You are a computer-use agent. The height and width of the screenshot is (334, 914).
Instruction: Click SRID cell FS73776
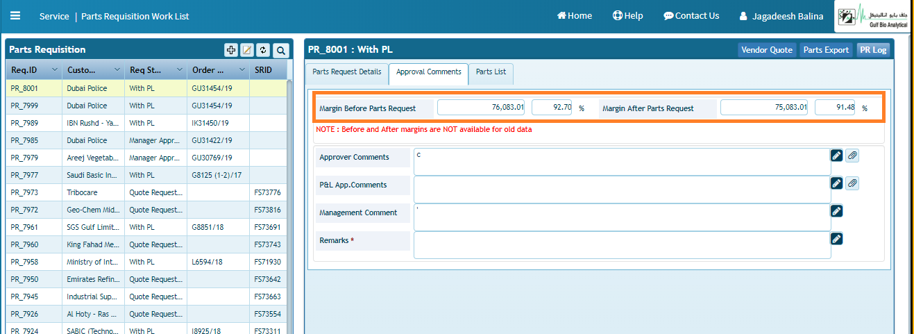pos(269,192)
